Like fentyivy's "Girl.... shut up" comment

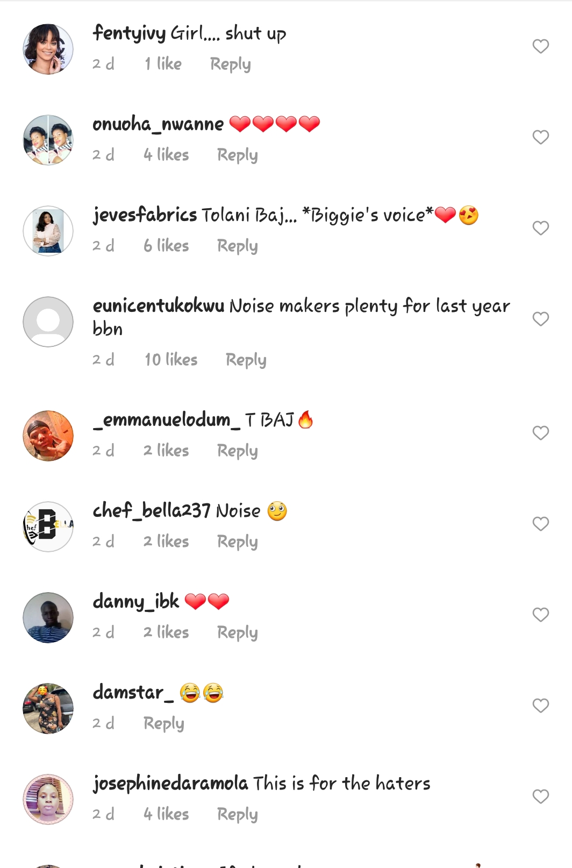(540, 47)
